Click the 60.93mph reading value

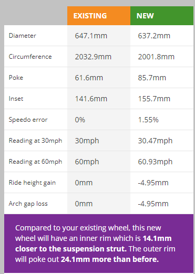point(155,162)
